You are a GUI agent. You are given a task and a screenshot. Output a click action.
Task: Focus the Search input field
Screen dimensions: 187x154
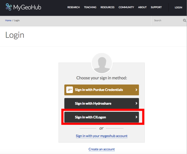pos(167,20)
